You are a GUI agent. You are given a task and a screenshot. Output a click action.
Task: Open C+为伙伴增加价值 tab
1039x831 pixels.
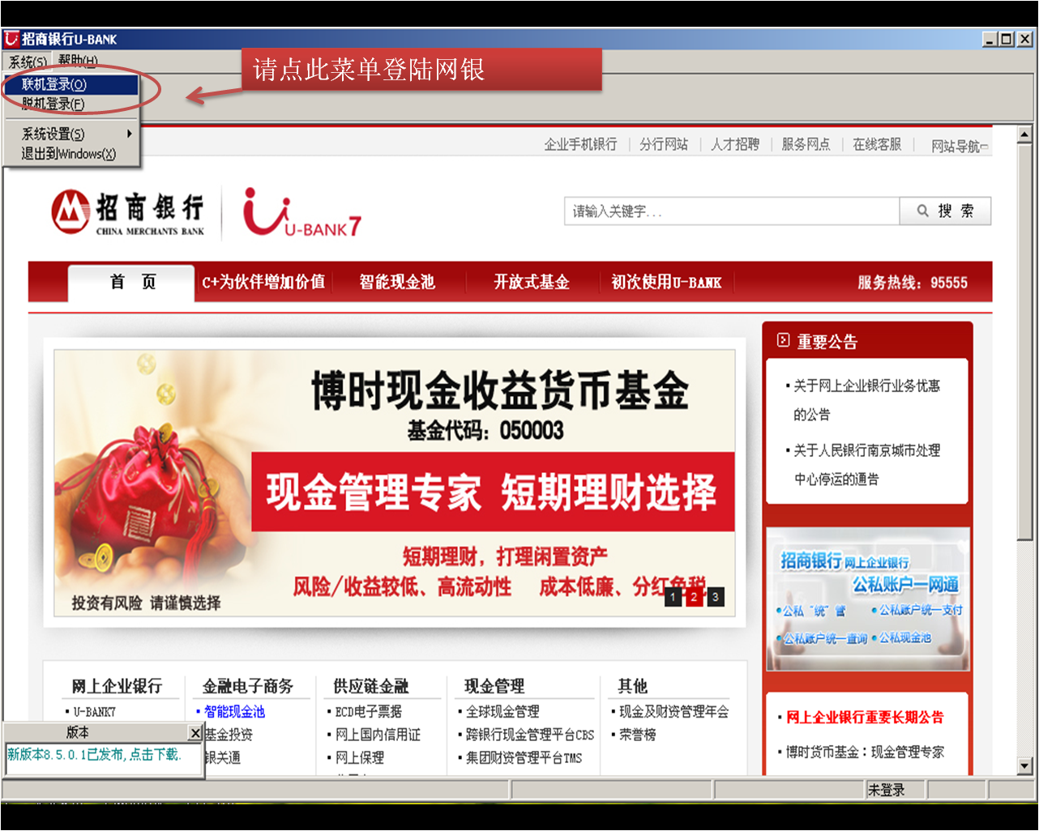click(264, 282)
